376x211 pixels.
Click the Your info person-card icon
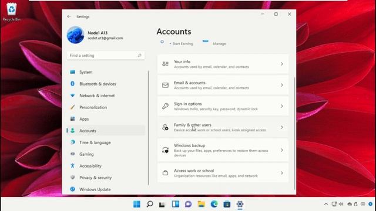click(x=165, y=64)
